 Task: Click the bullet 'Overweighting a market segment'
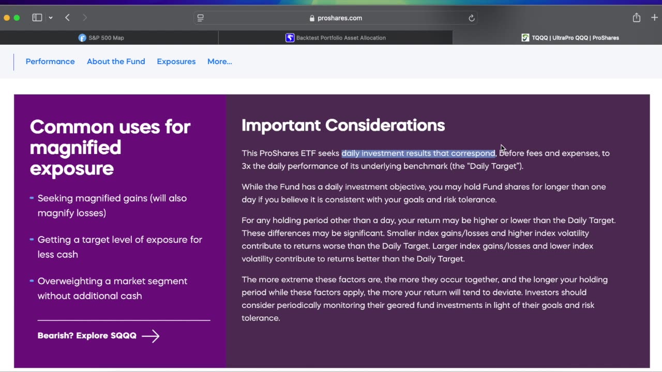(112, 288)
